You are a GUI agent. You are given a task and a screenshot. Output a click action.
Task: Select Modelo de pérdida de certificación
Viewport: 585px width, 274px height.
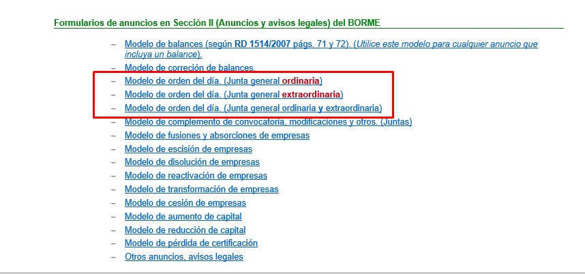(x=191, y=243)
